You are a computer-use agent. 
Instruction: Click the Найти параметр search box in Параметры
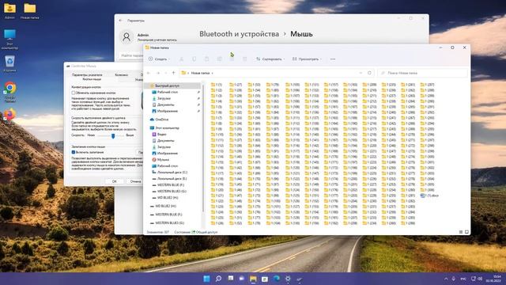[x=131, y=55]
